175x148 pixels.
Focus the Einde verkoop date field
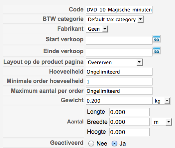coord(119,52)
